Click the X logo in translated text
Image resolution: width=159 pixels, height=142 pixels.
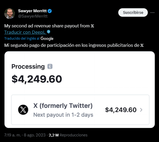coord(142,45)
